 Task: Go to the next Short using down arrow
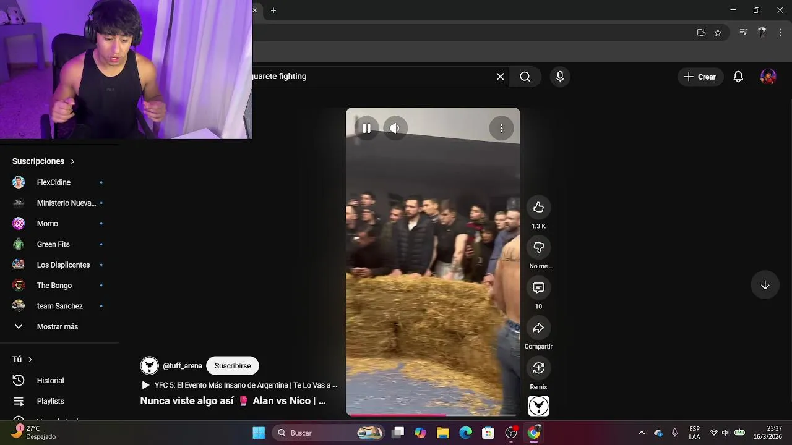[765, 285]
